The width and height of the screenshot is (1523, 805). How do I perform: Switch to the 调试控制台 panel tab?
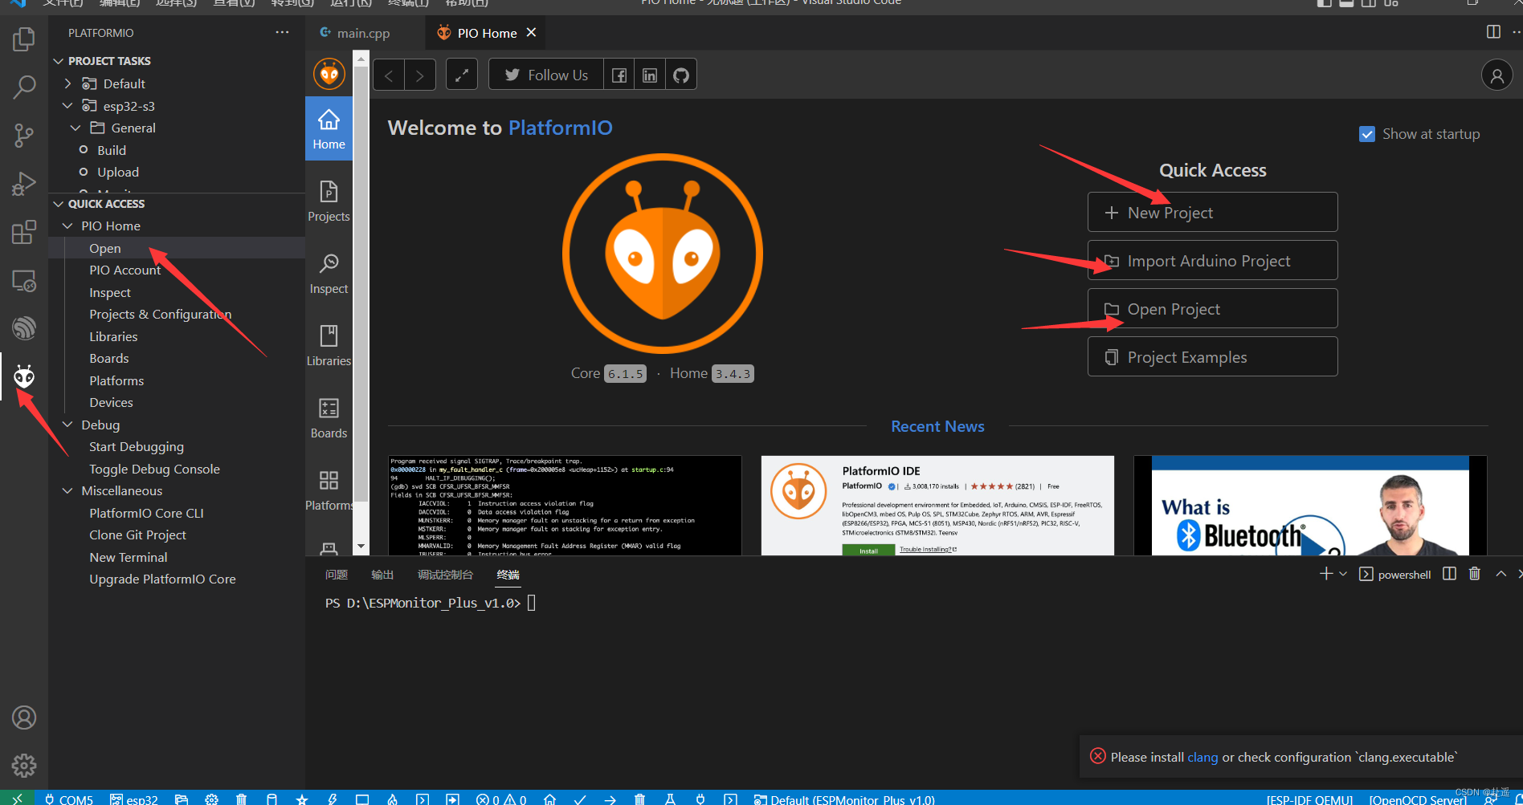(445, 575)
